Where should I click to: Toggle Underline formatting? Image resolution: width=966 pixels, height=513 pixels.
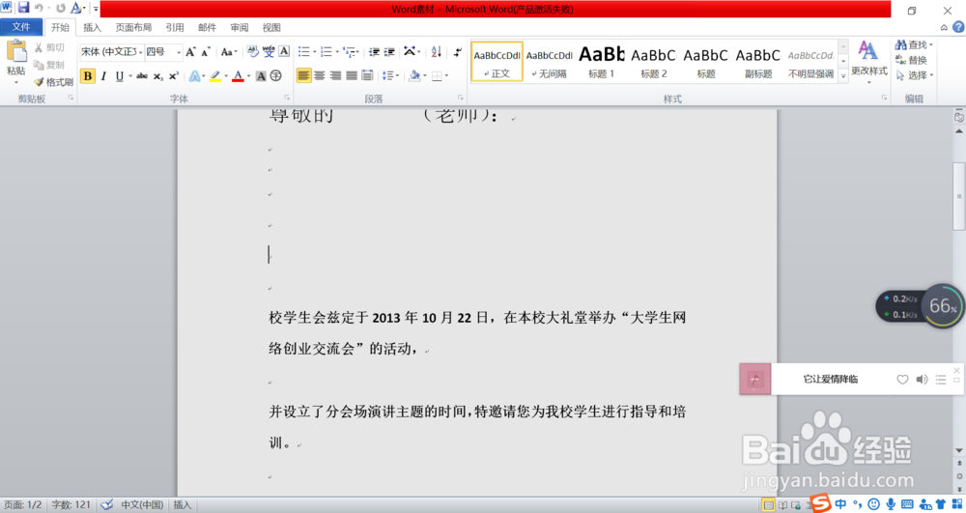pyautogui.click(x=120, y=75)
